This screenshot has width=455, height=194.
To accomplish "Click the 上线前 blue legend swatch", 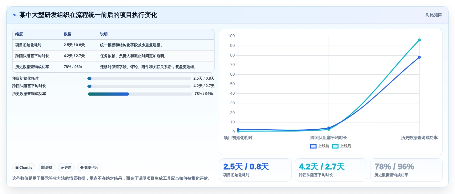I will pos(313,146).
